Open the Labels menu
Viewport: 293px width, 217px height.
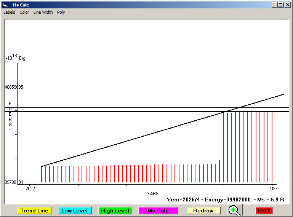(x=9, y=12)
